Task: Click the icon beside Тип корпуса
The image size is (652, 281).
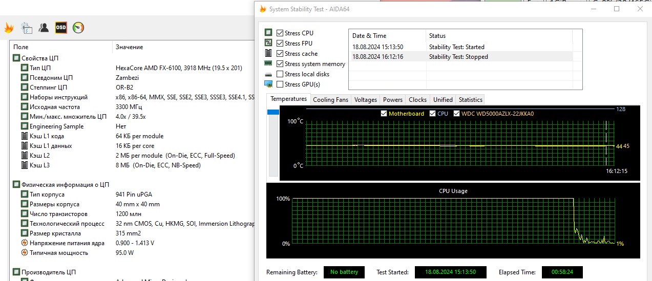Action: 25,194
